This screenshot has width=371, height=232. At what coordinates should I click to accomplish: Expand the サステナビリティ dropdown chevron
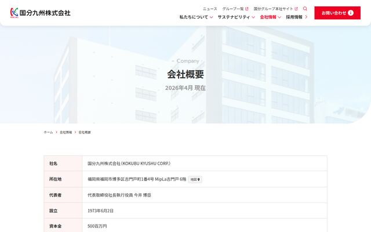click(253, 17)
